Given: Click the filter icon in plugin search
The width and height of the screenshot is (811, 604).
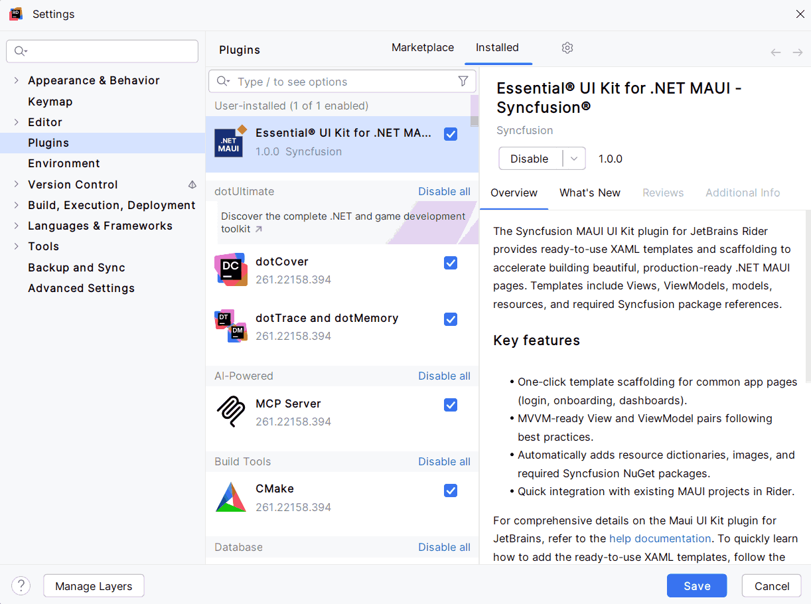Looking at the screenshot, I should [463, 81].
